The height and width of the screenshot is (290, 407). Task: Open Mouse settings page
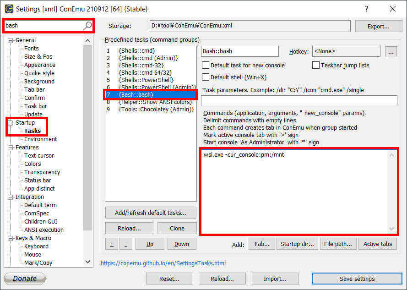33,255
